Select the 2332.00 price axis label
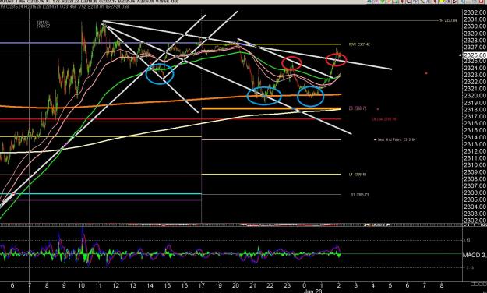Screen dimensions: 487x293 475,12
